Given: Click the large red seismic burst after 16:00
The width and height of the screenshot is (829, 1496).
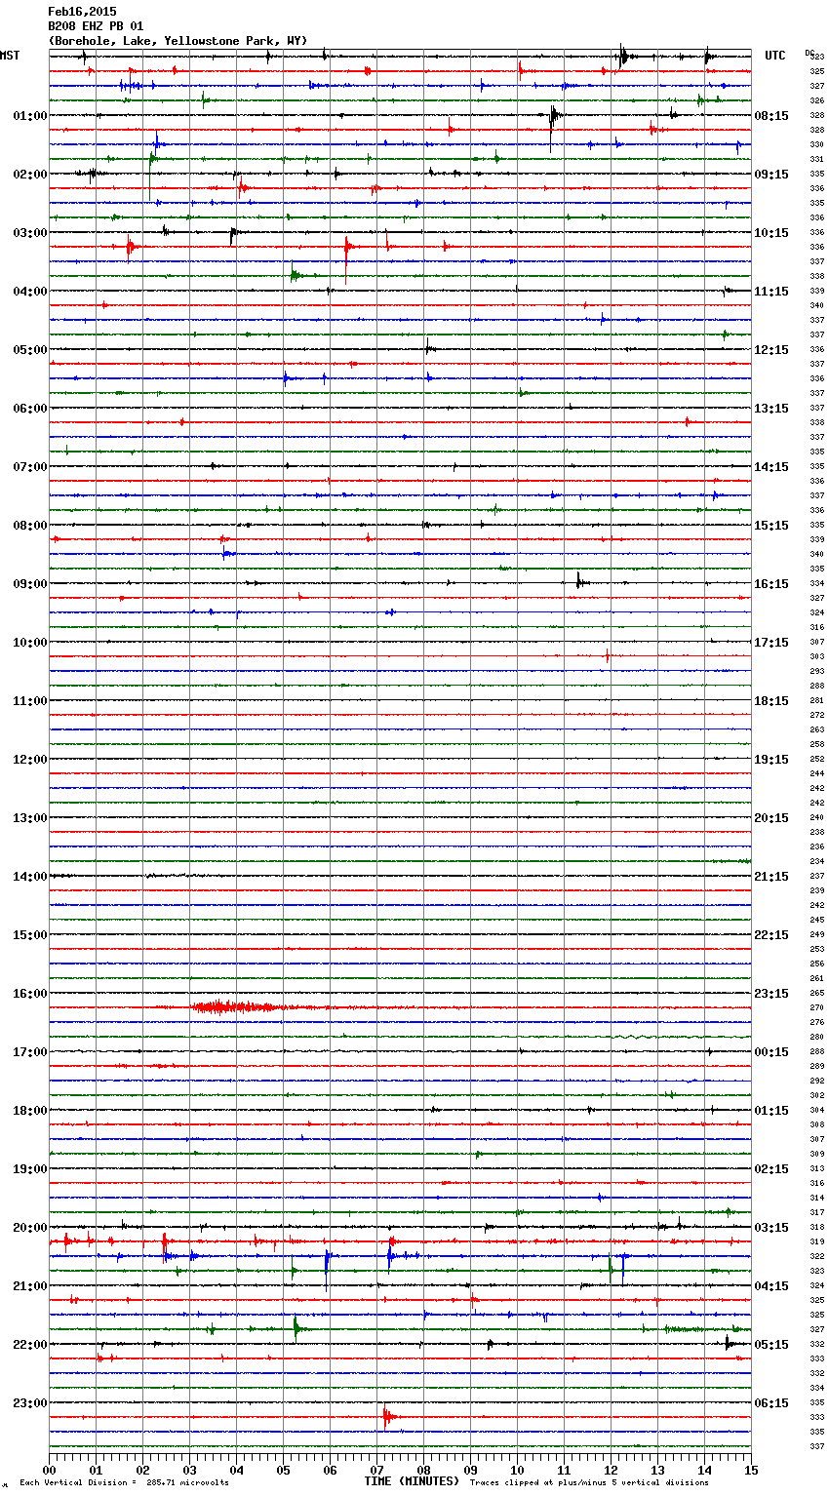Looking at the screenshot, I should click(239, 1007).
